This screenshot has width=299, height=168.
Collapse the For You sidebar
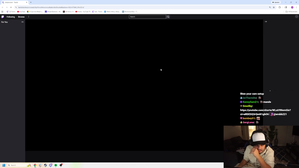point(22,22)
